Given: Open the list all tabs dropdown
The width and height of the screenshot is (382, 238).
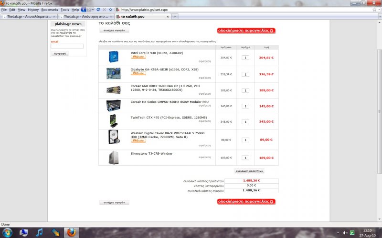Looking at the screenshot, I should tap(380, 17).
